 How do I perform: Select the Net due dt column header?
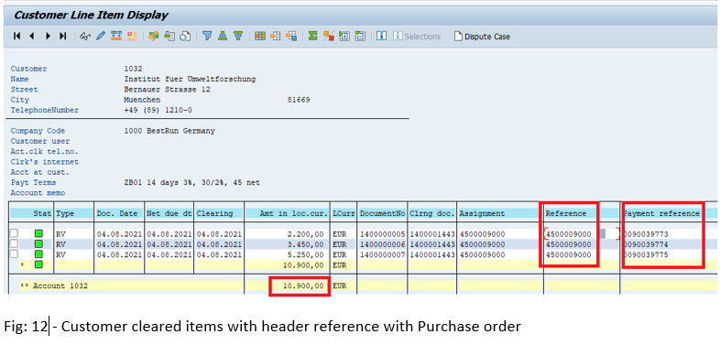pos(169,213)
